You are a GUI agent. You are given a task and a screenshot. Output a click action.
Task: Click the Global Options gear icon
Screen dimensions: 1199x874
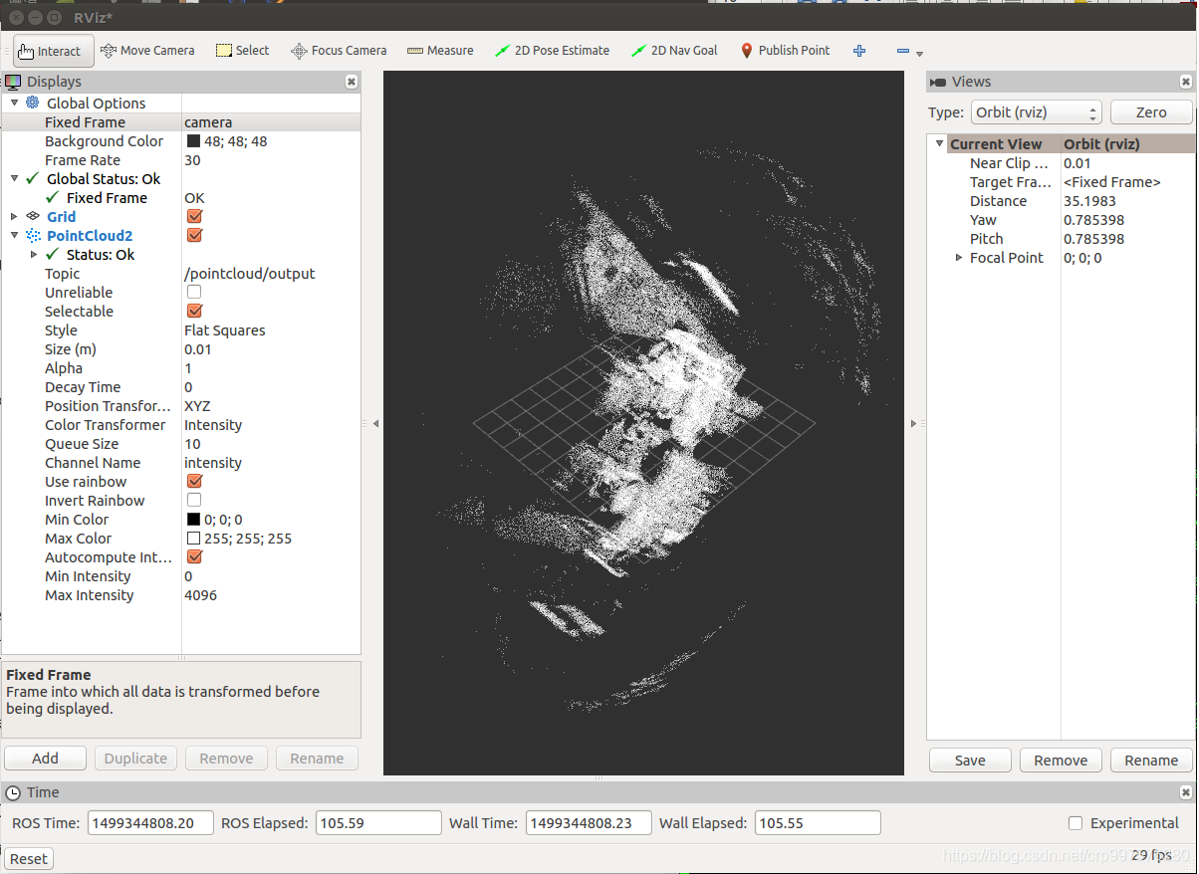click(33, 103)
